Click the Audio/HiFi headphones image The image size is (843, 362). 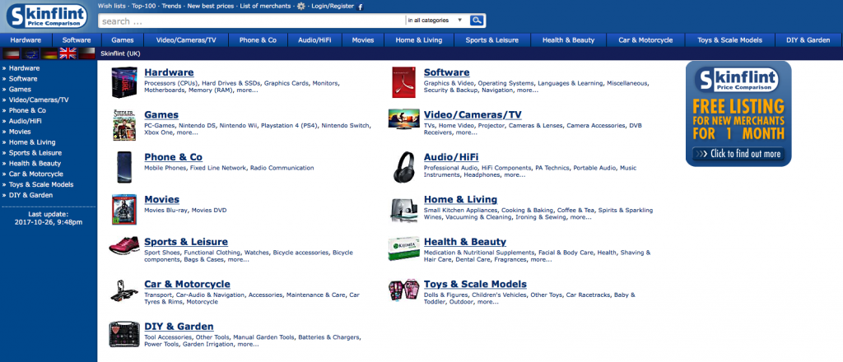(403, 167)
